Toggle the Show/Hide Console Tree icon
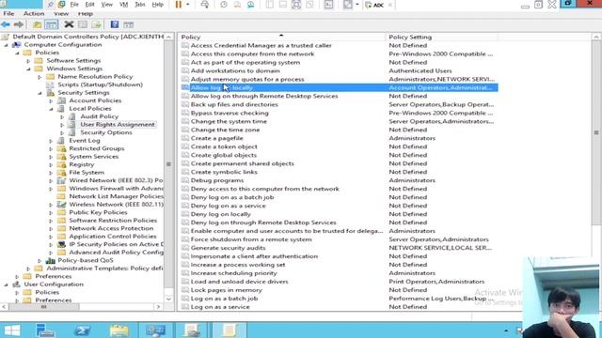This screenshot has height=338, width=602. coord(51,25)
